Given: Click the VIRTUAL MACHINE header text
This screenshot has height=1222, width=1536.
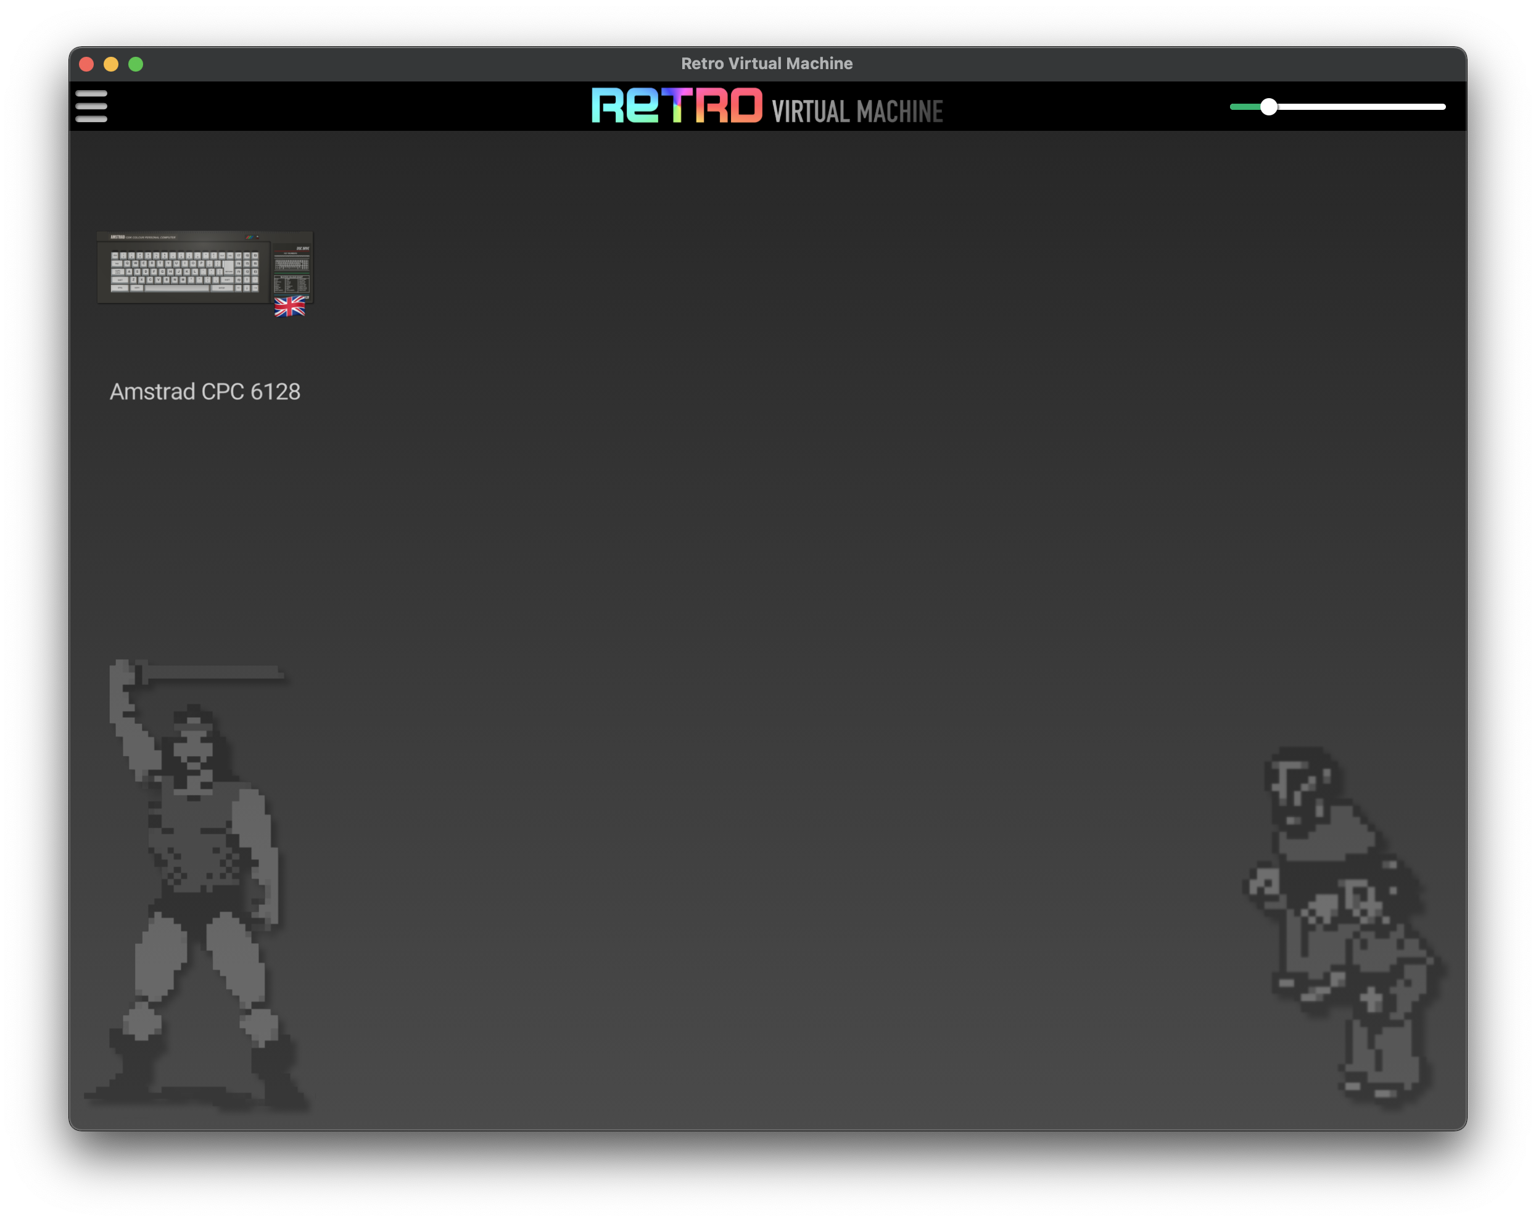Looking at the screenshot, I should 857,111.
